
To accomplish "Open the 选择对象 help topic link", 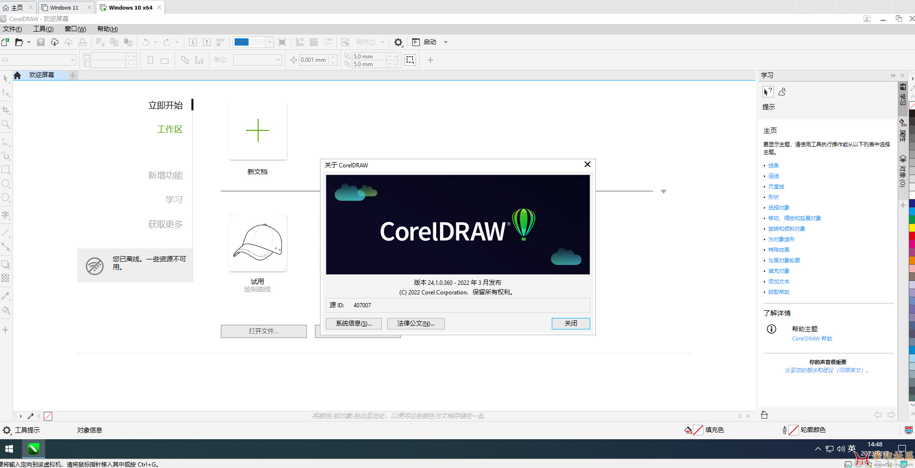I will tap(779, 208).
